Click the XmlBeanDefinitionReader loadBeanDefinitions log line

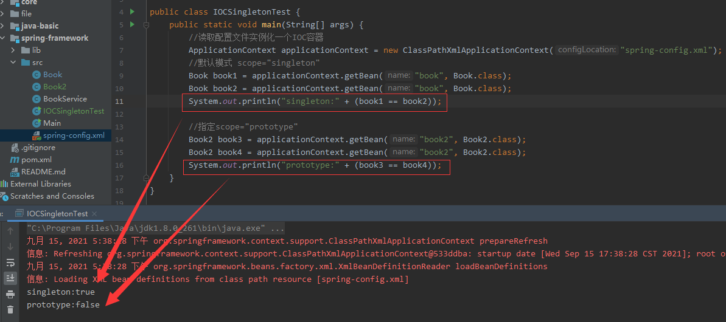pos(287,267)
